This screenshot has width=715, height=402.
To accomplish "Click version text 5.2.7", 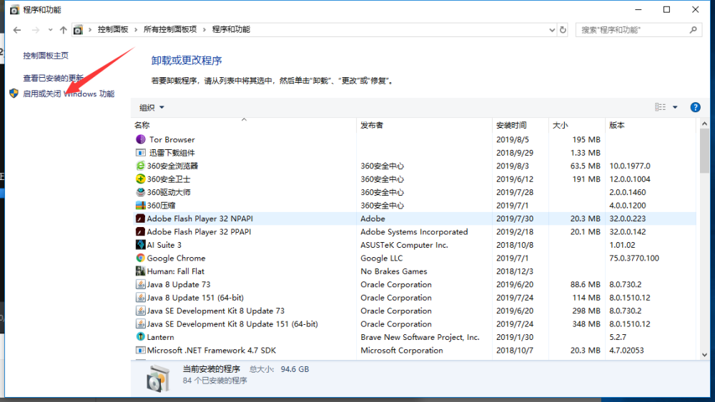I will 618,337.
